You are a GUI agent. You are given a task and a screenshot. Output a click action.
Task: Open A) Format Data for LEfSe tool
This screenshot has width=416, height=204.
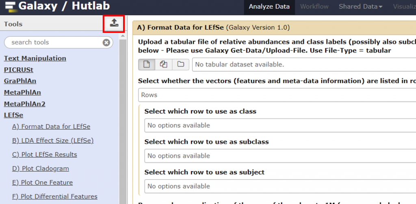51,127
